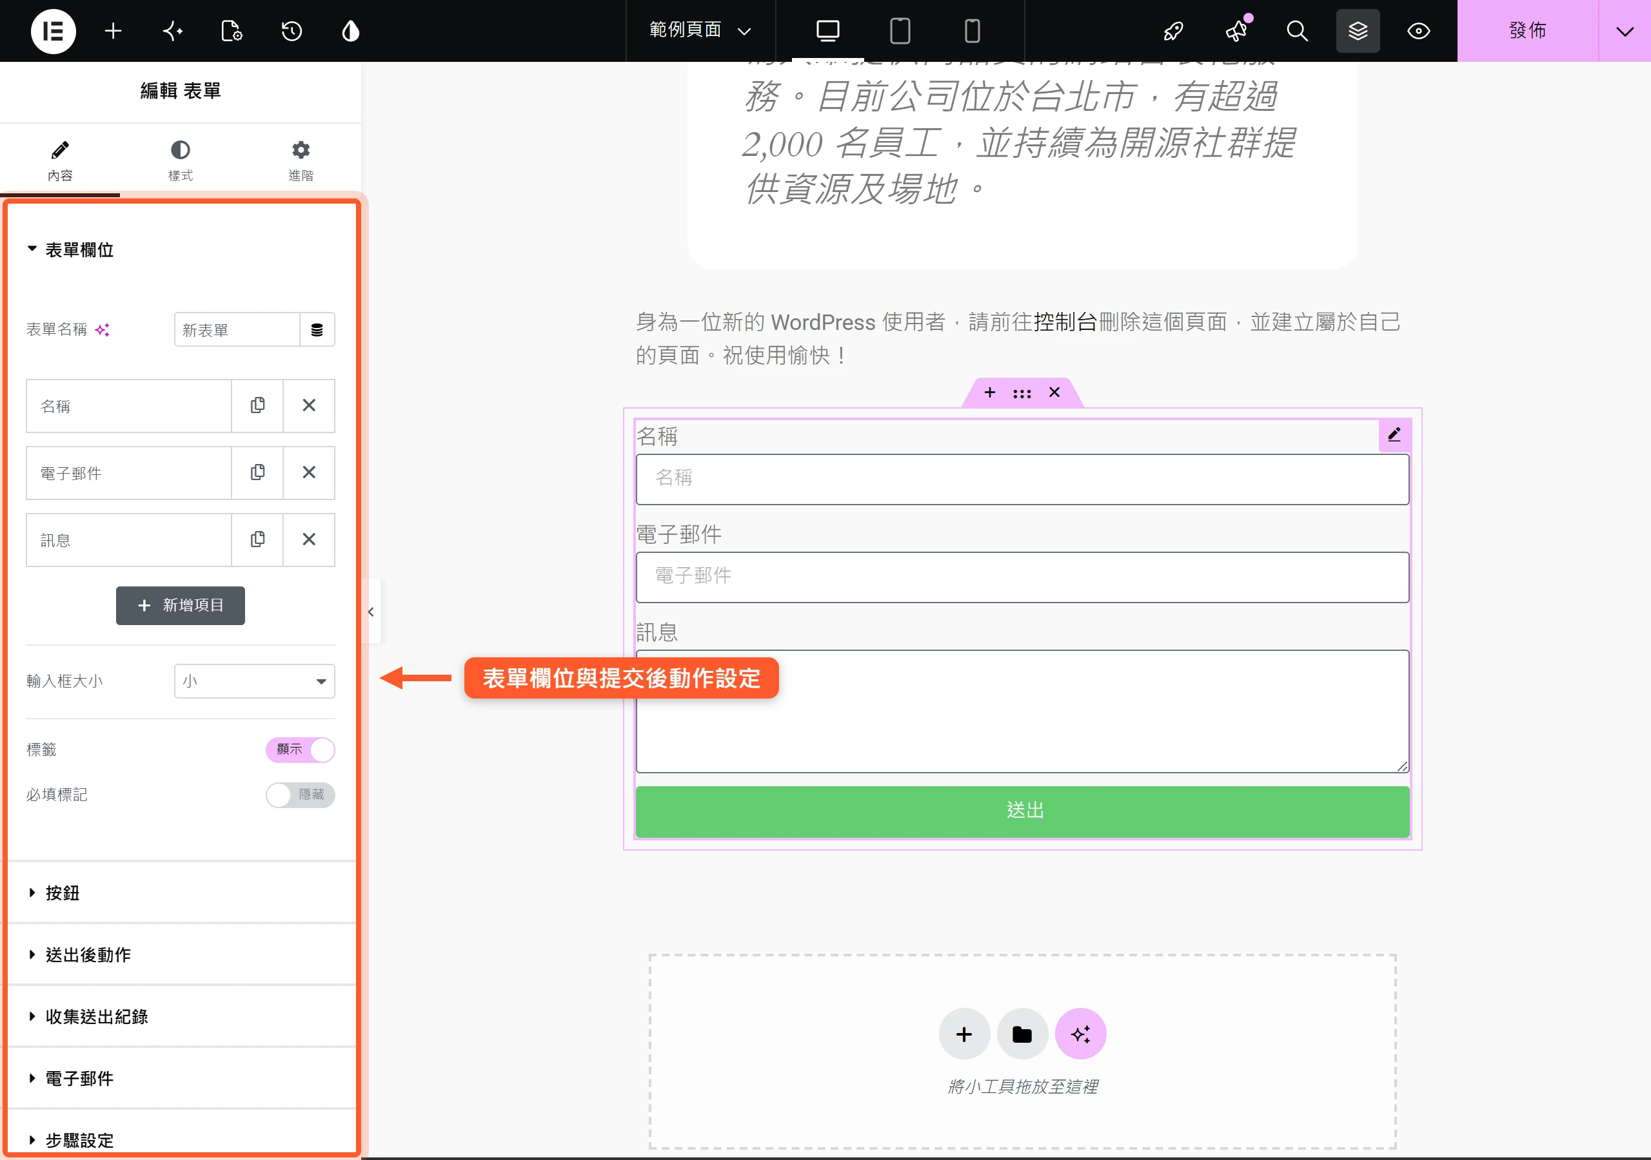Click the AI sparkle next to 表單名稱
The height and width of the screenshot is (1160, 1651).
coord(102,330)
